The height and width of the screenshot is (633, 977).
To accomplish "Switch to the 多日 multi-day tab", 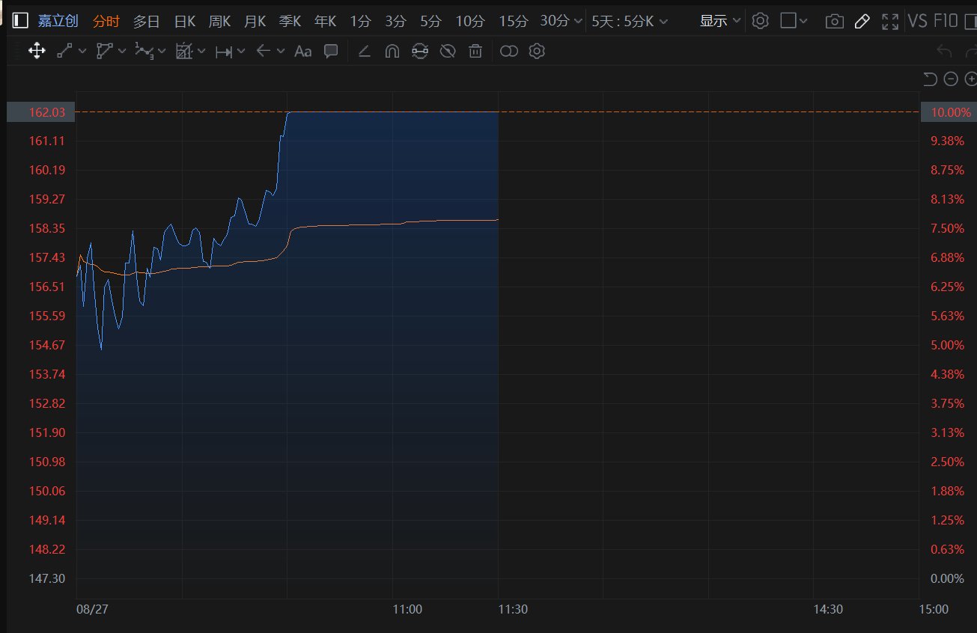I will (147, 21).
